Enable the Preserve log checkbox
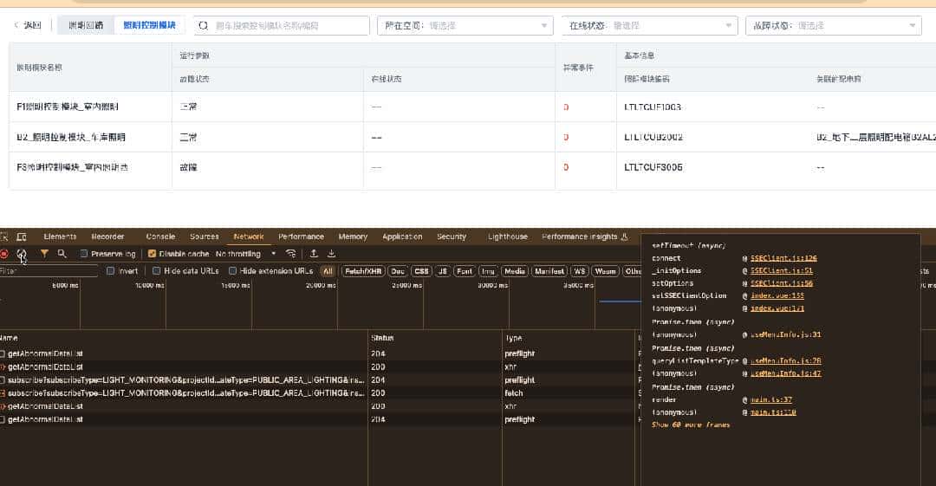 tap(84, 254)
